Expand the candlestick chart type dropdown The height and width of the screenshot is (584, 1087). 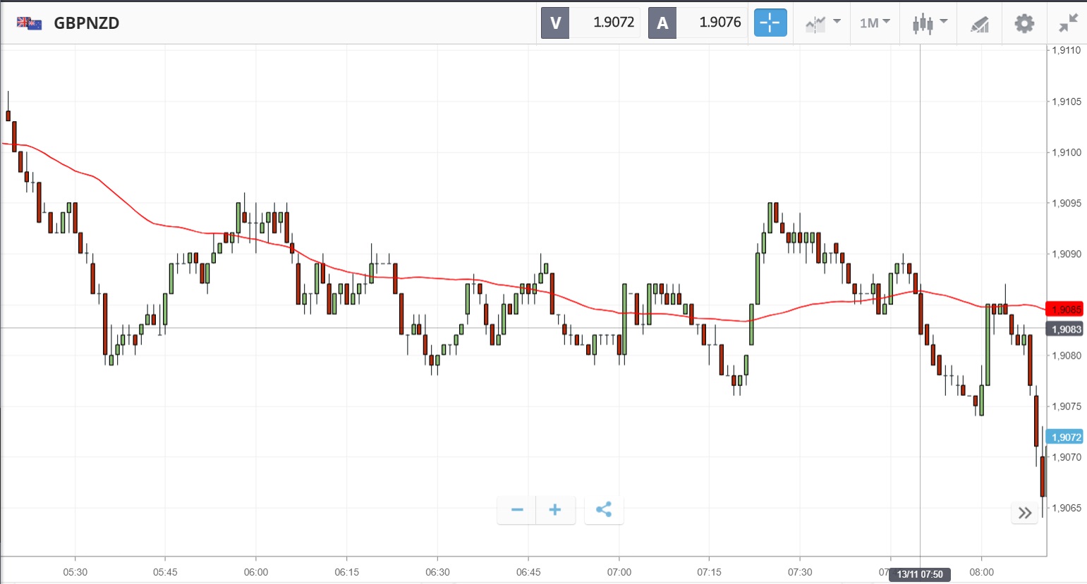pos(929,23)
